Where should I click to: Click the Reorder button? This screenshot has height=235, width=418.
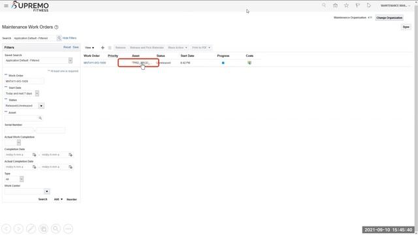pos(72,199)
